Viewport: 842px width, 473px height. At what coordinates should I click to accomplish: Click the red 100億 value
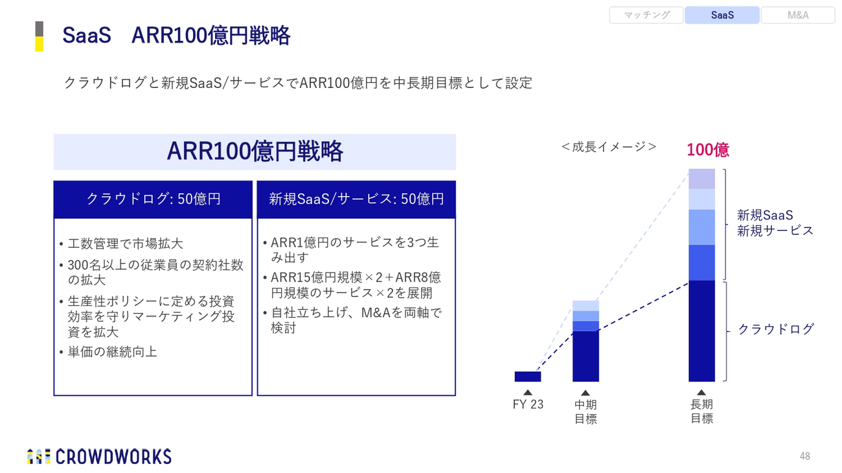(708, 150)
